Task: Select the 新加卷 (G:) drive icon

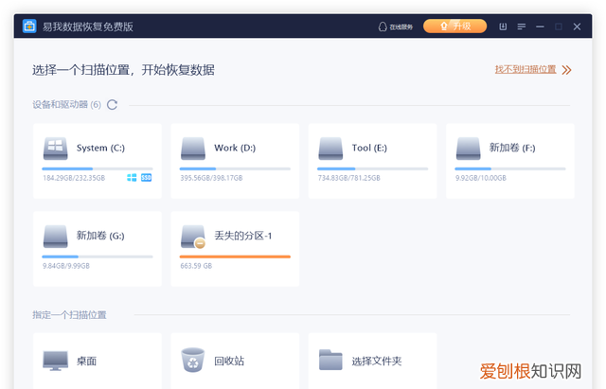Action: point(55,237)
